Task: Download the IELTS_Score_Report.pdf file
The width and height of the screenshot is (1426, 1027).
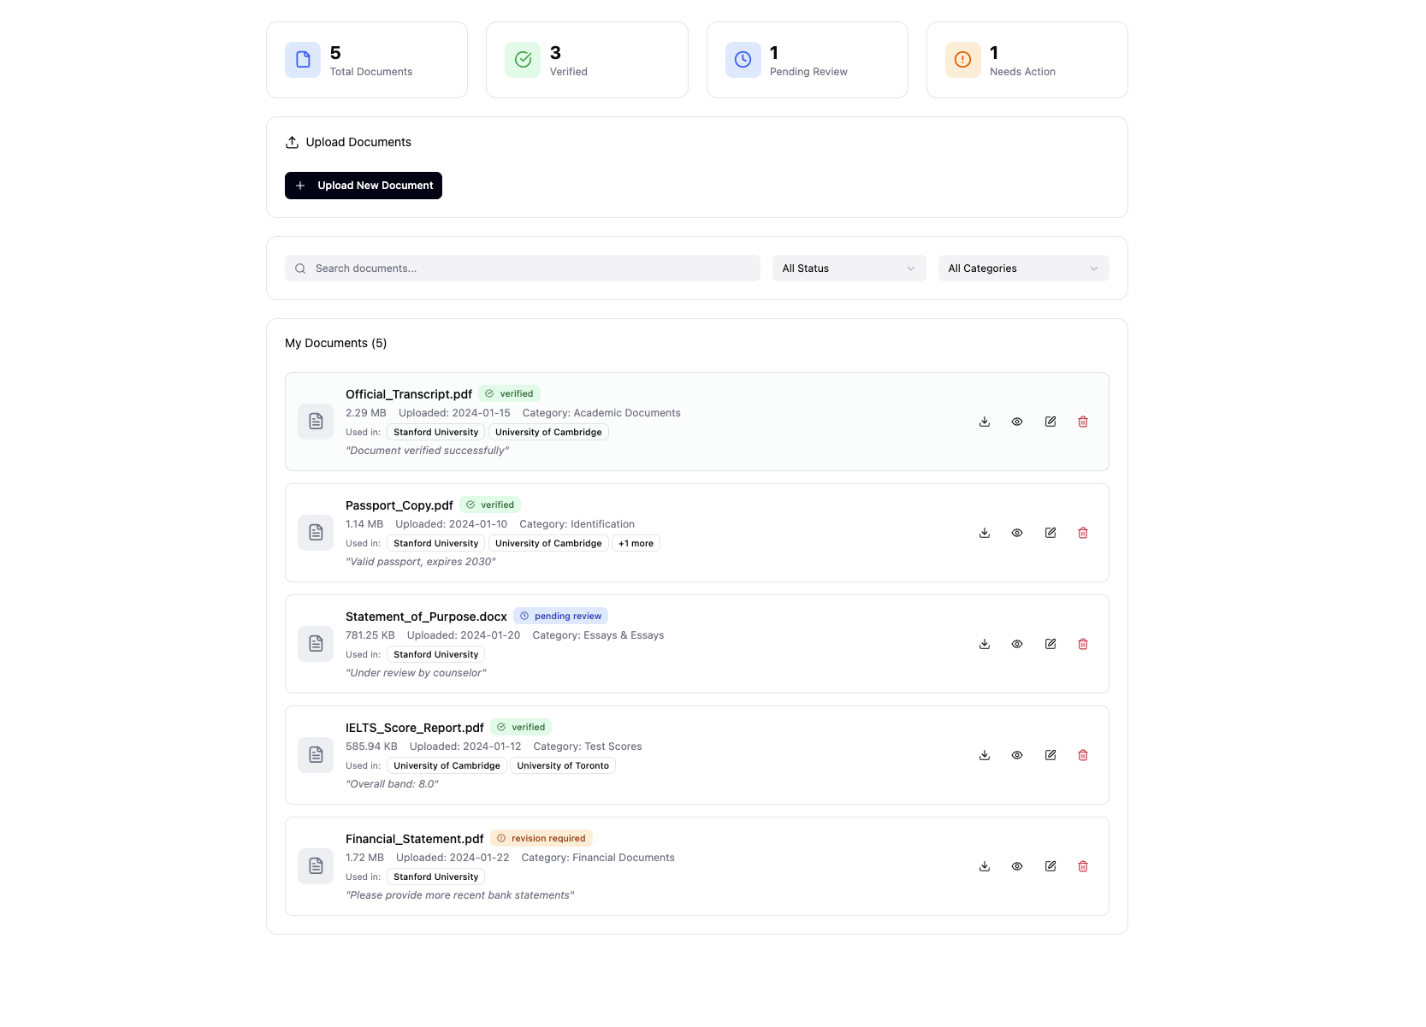Action: [x=985, y=755]
